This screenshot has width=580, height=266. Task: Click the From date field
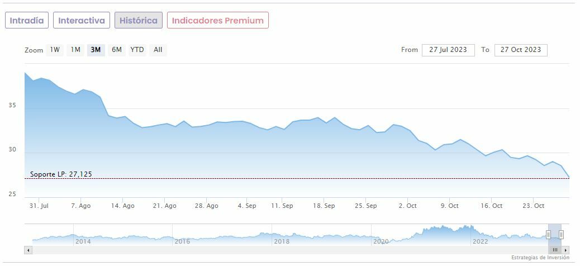448,50
